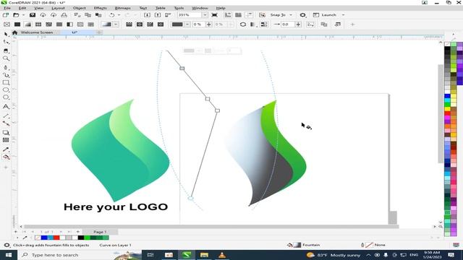Select the Transparency checkerboard tool
Screen dimensions: 463x260
click(6, 140)
